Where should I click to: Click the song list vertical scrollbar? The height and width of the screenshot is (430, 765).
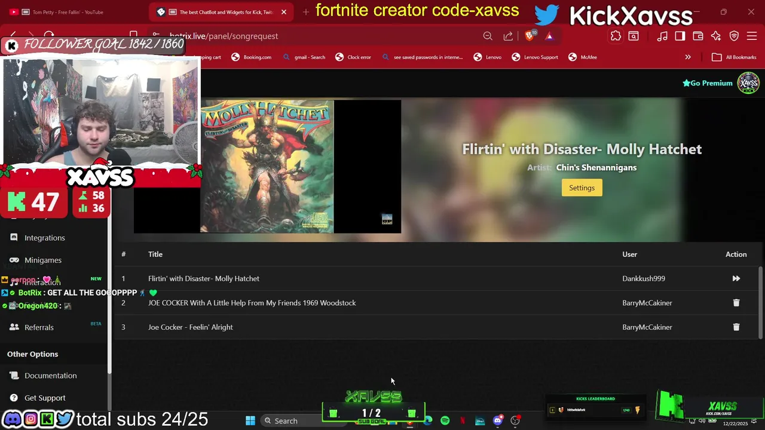761,302
